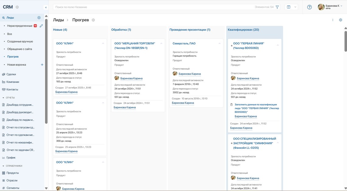Open Отрасли directory icon
This screenshot has height=191, width=347.
click(4, 181)
